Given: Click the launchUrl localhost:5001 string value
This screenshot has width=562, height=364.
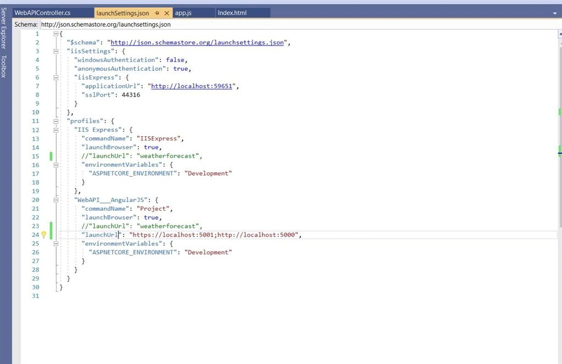Looking at the screenshot, I should click(213, 235).
